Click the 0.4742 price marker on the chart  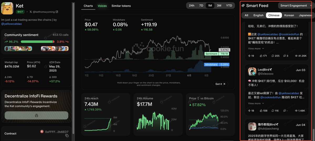[x=224, y=50]
